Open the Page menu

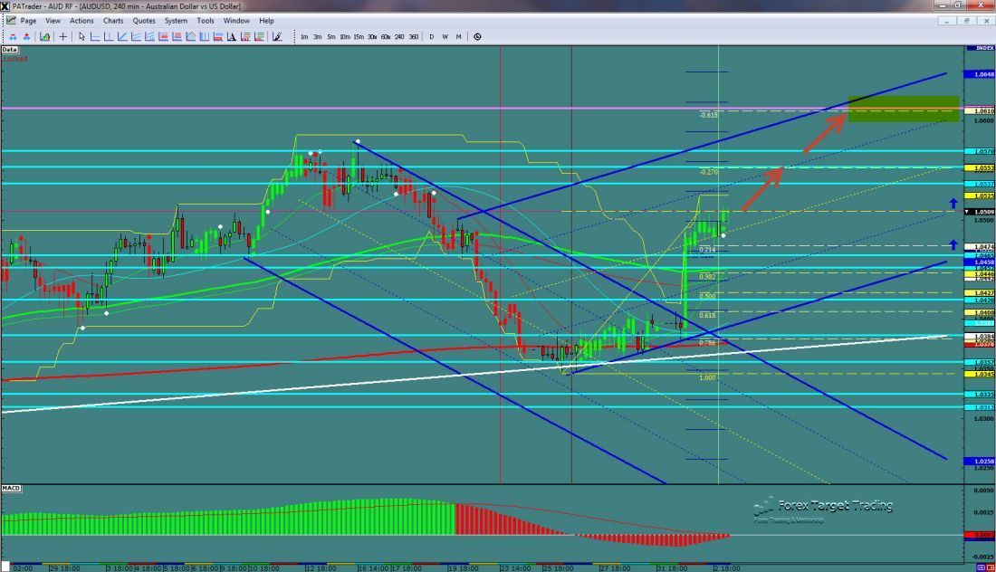[x=28, y=20]
